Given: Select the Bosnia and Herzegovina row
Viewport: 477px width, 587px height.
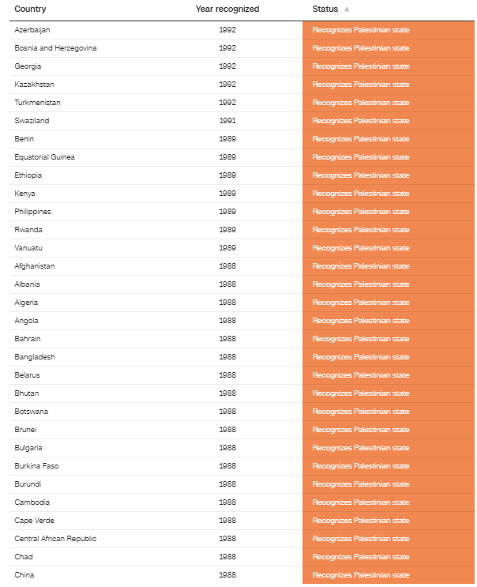Looking at the screenshot, I should [x=242, y=48].
